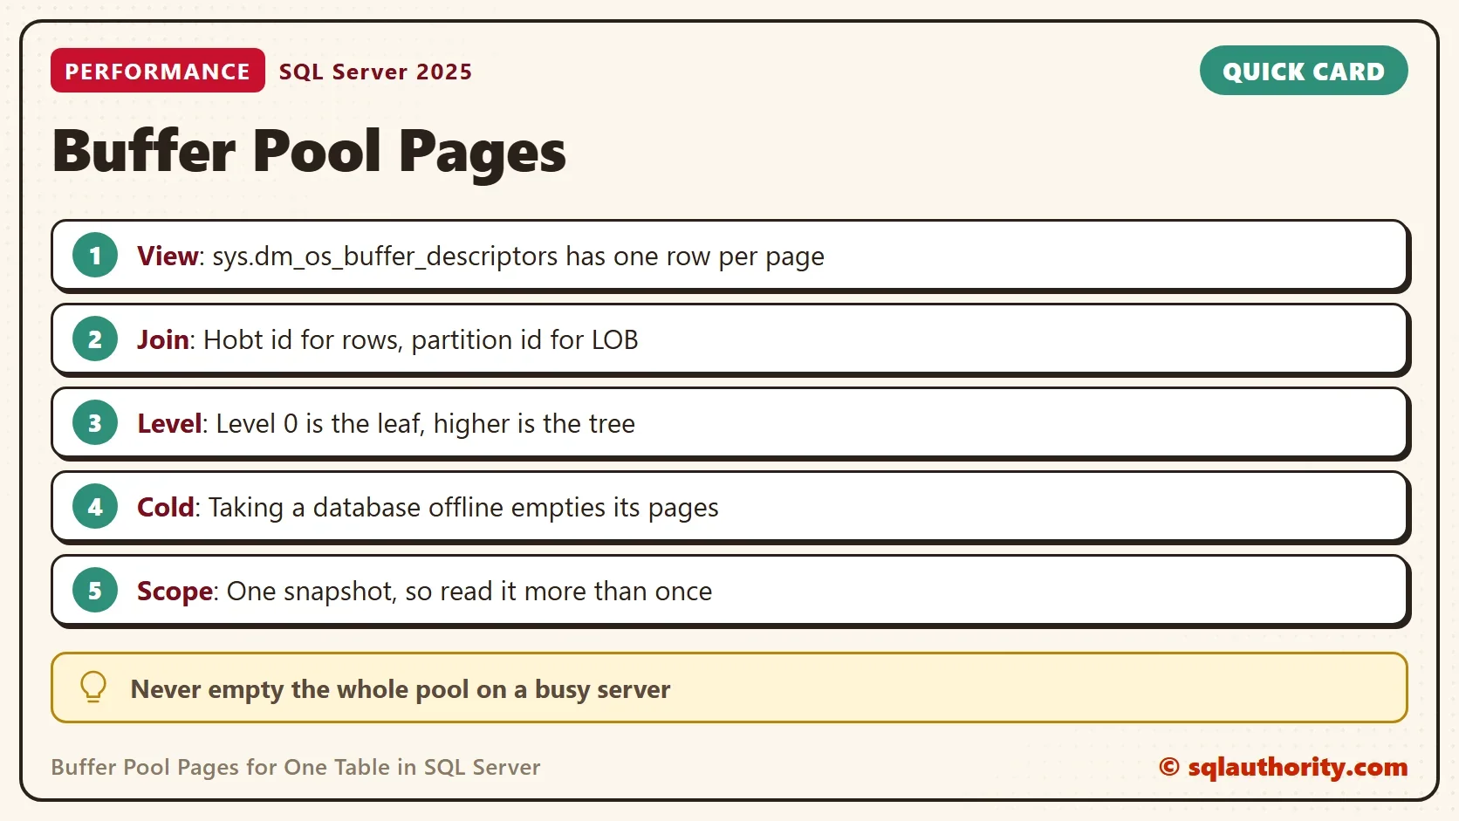This screenshot has width=1459, height=821.
Task: Click the 'Never empty the whole pool' tip
Action: (x=729, y=688)
